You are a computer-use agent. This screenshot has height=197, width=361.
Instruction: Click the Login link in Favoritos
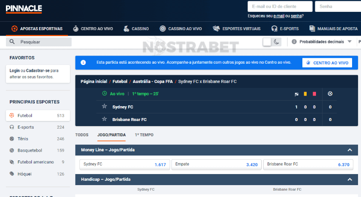[x=14, y=70]
